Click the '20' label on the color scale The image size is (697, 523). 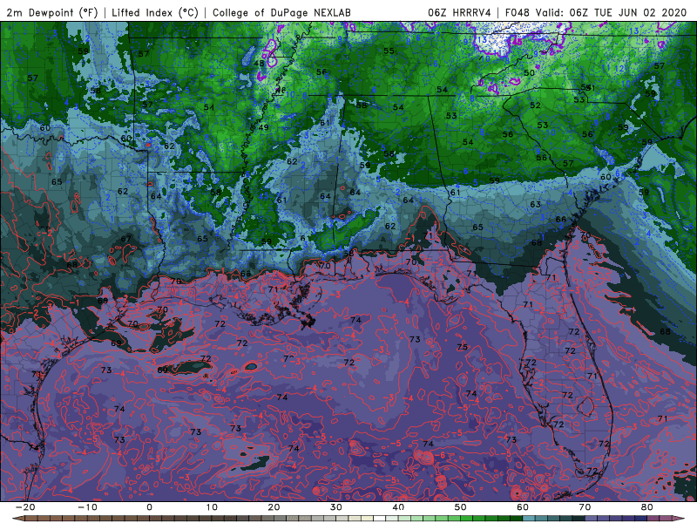coord(274,507)
